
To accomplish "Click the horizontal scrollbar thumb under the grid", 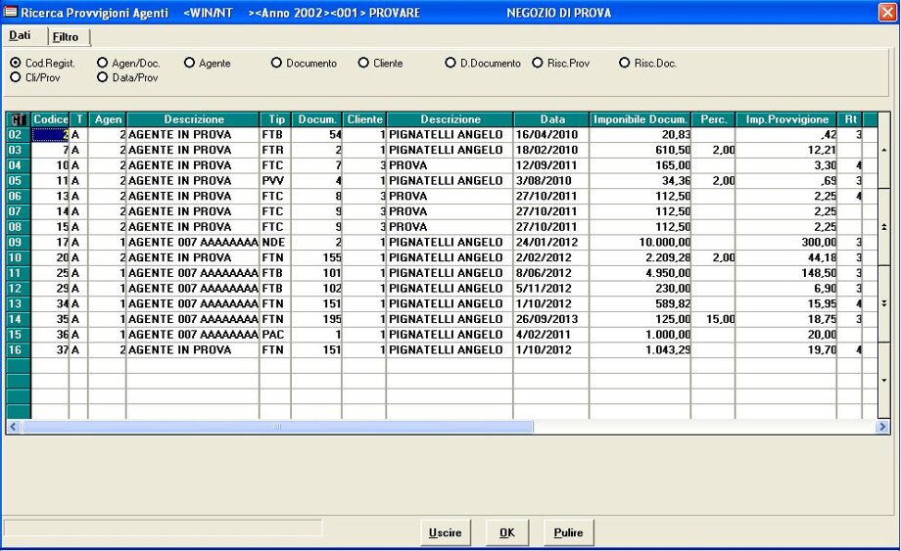I will click(277, 427).
